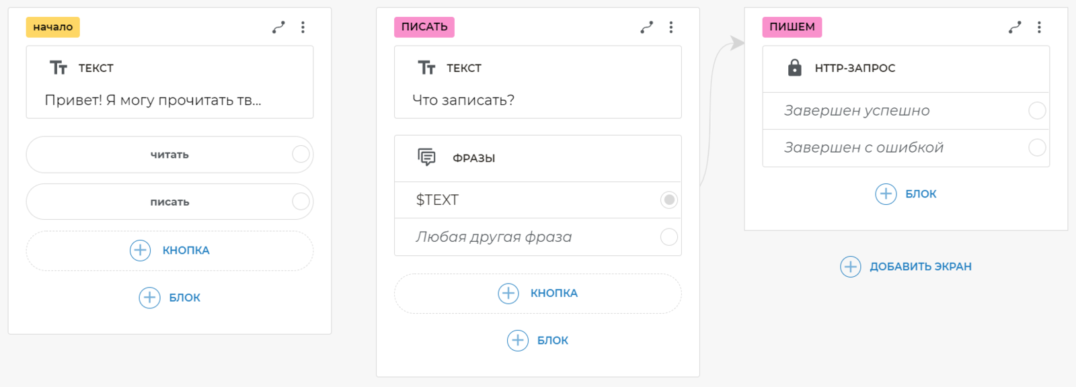Click the text icon in начало screen block
The height and width of the screenshot is (387, 1076).
click(59, 68)
